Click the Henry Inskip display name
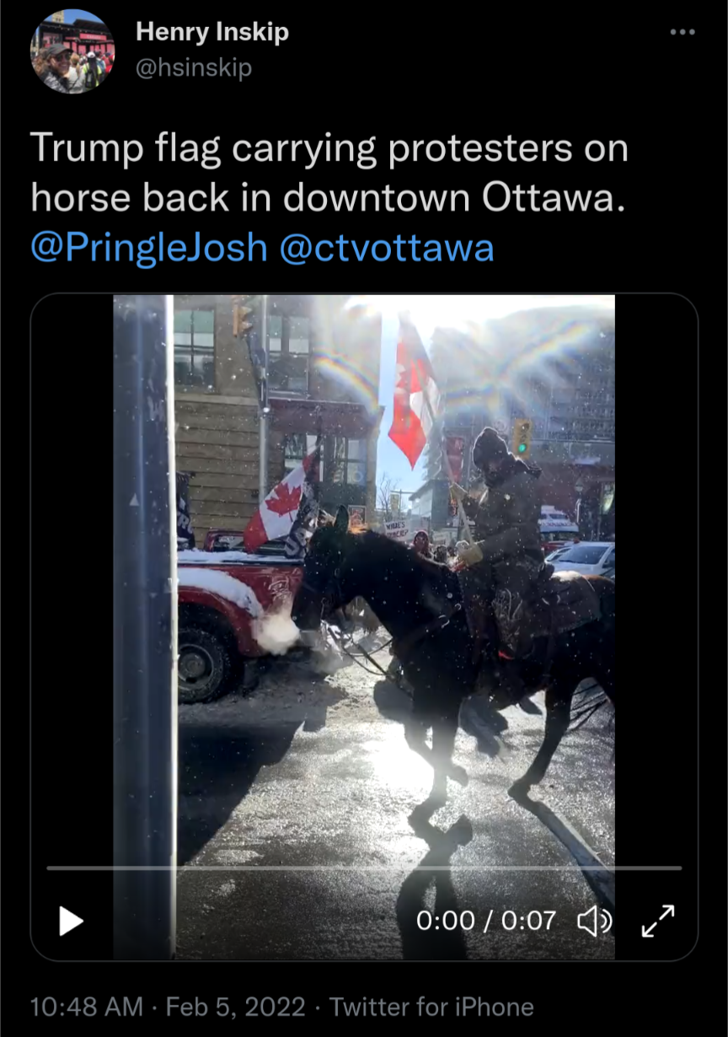The width and height of the screenshot is (728, 1037). 212,32
